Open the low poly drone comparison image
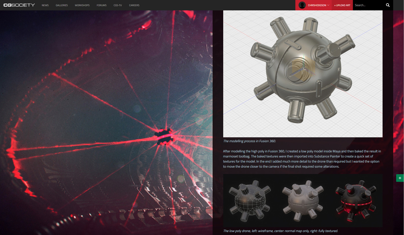404x235 pixels. [303, 200]
